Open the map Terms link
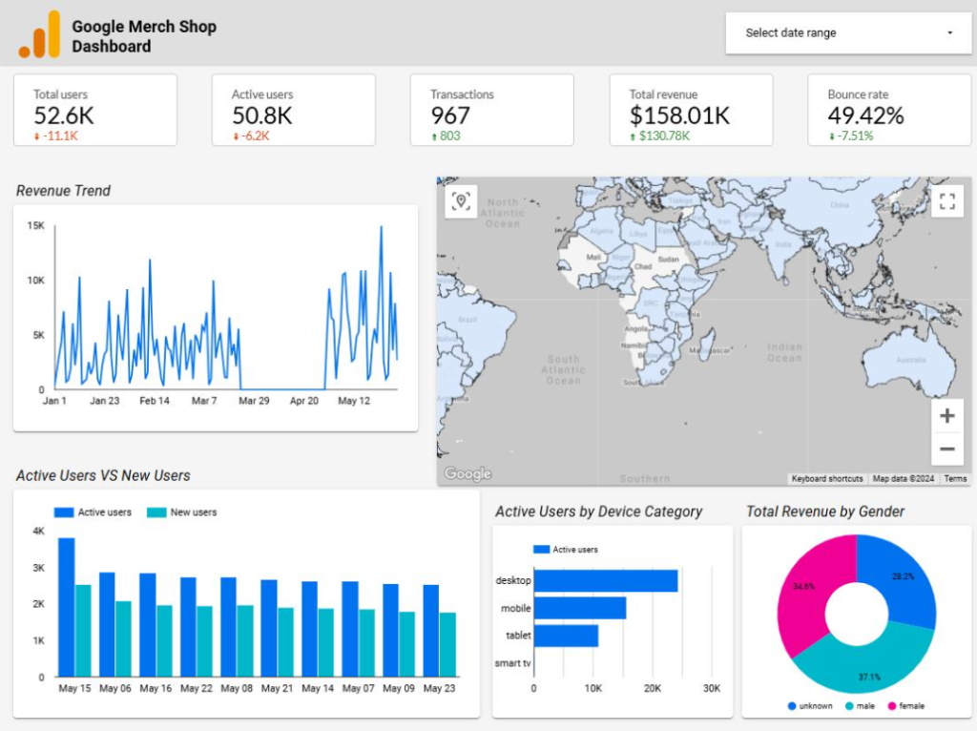977x731 pixels. 955,479
